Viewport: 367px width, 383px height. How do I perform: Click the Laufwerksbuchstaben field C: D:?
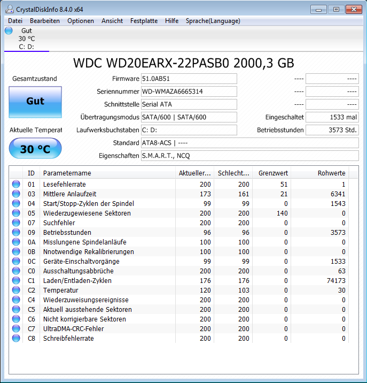[189, 130]
